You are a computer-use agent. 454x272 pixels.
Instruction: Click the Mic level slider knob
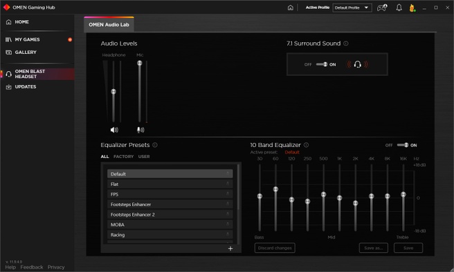[140, 63]
